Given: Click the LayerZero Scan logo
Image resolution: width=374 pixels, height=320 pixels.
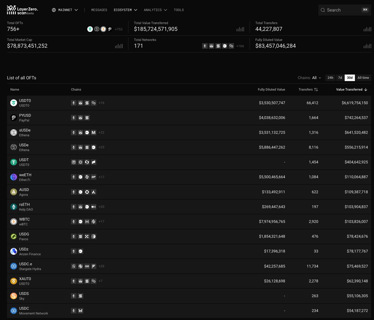Looking at the screenshot, I should coord(22,10).
